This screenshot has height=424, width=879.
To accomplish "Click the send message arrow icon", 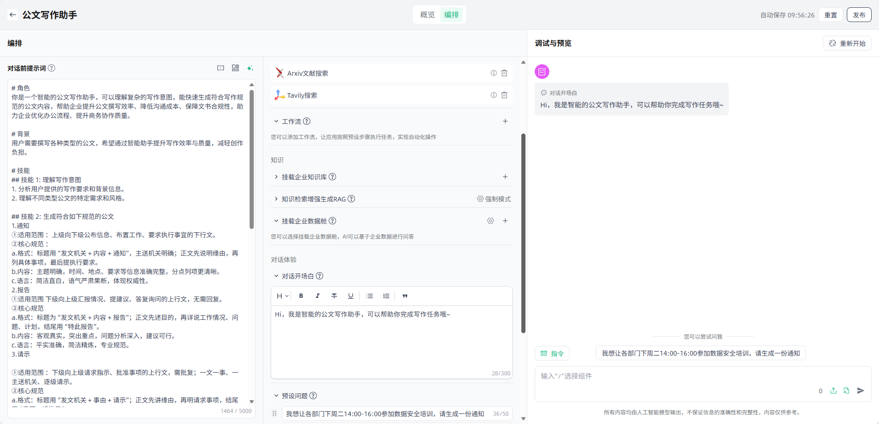I will tap(861, 391).
